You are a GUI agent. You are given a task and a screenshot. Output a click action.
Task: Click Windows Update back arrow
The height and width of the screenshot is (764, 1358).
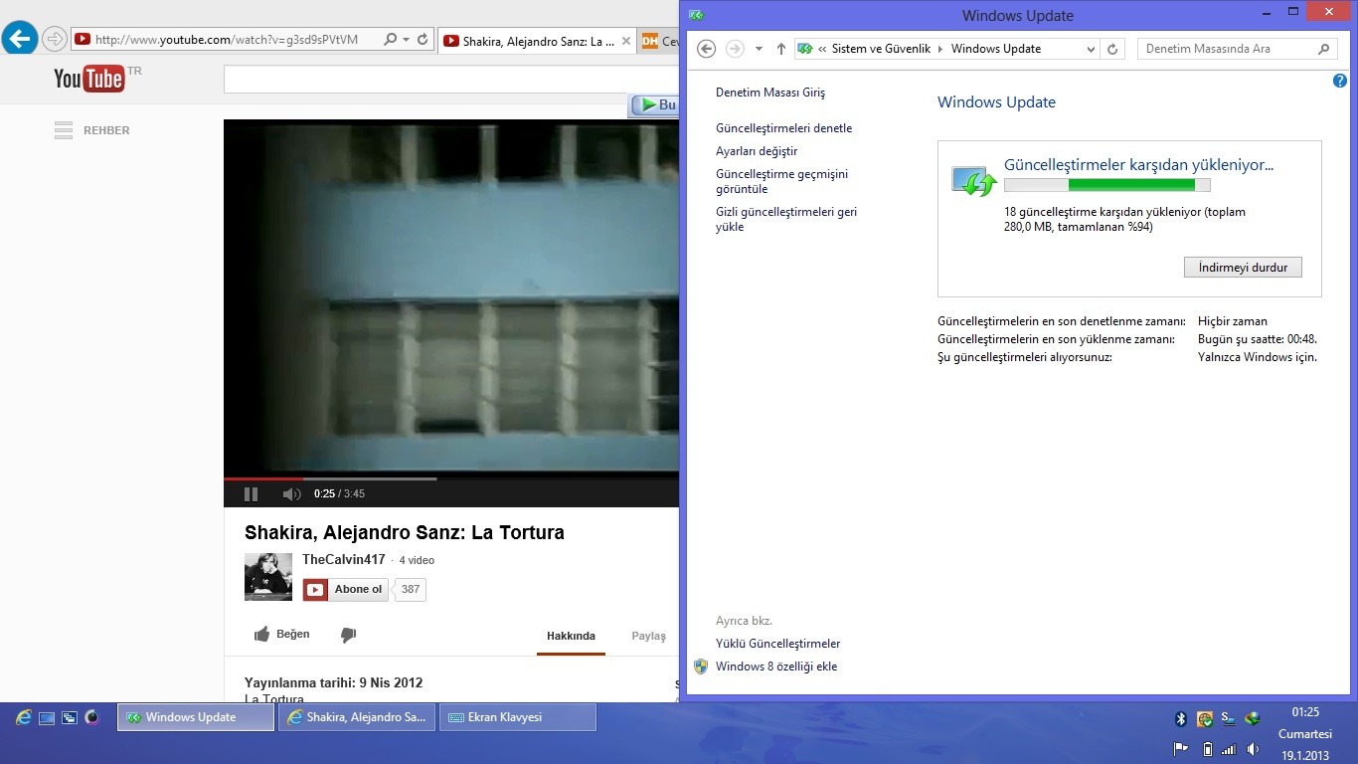(706, 49)
